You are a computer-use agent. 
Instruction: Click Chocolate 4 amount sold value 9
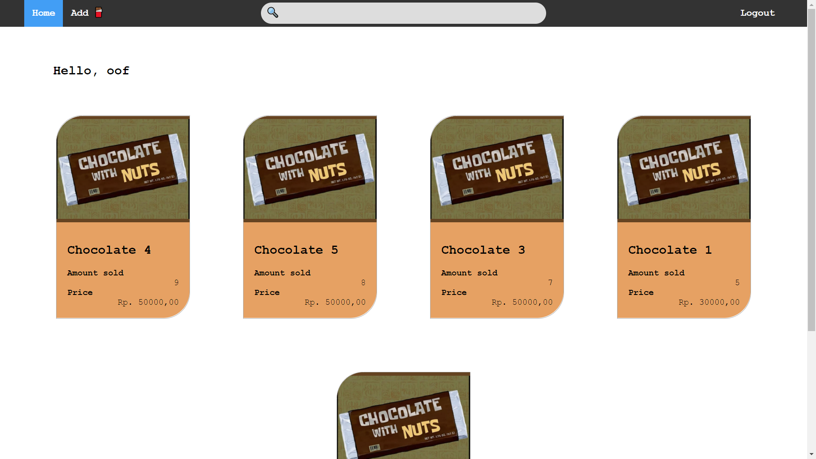[x=176, y=283]
